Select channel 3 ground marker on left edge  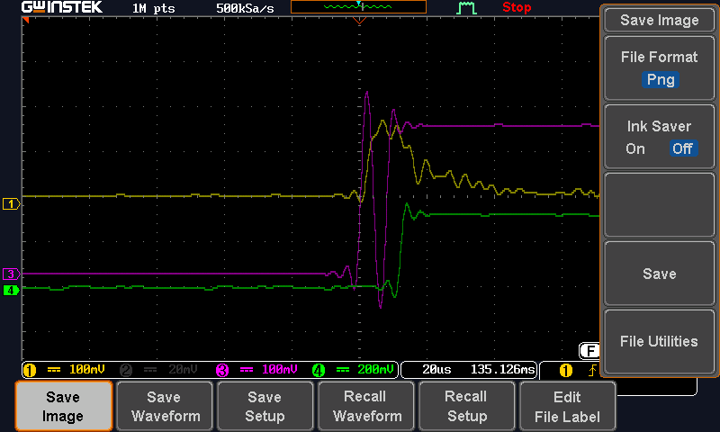pos(12,274)
